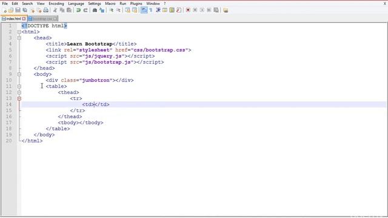Click the Replace toolbar icon
The height and width of the screenshot is (218, 388).
(102, 10)
